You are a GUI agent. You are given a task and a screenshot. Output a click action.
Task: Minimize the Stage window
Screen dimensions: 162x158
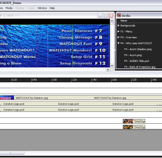(100, 16)
